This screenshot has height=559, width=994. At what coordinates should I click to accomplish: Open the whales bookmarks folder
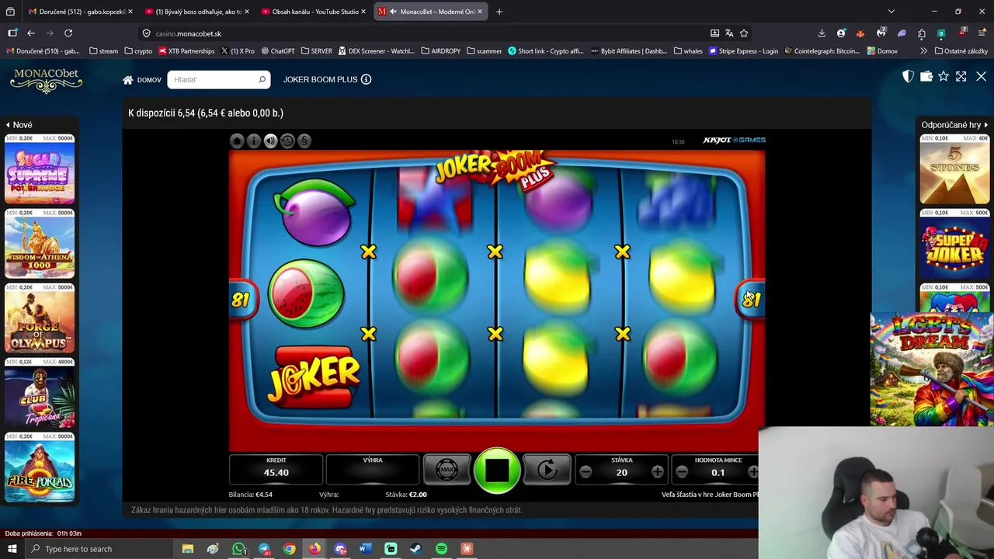point(688,51)
